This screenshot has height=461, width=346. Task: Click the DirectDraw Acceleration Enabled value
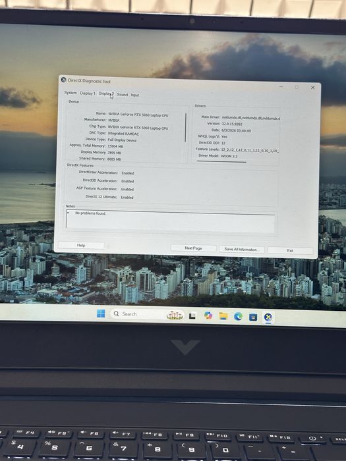click(x=128, y=173)
